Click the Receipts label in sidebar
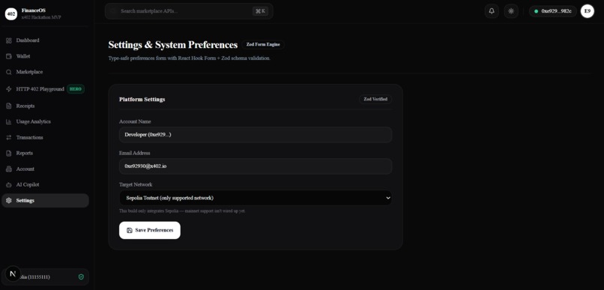This screenshot has height=290, width=604. [x=25, y=106]
